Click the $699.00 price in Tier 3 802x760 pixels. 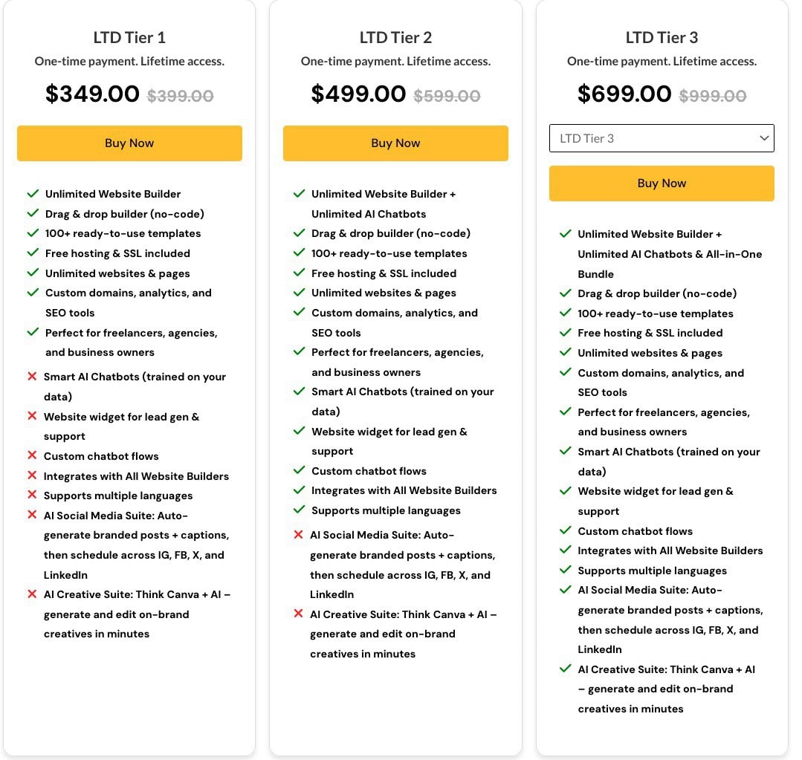[624, 94]
